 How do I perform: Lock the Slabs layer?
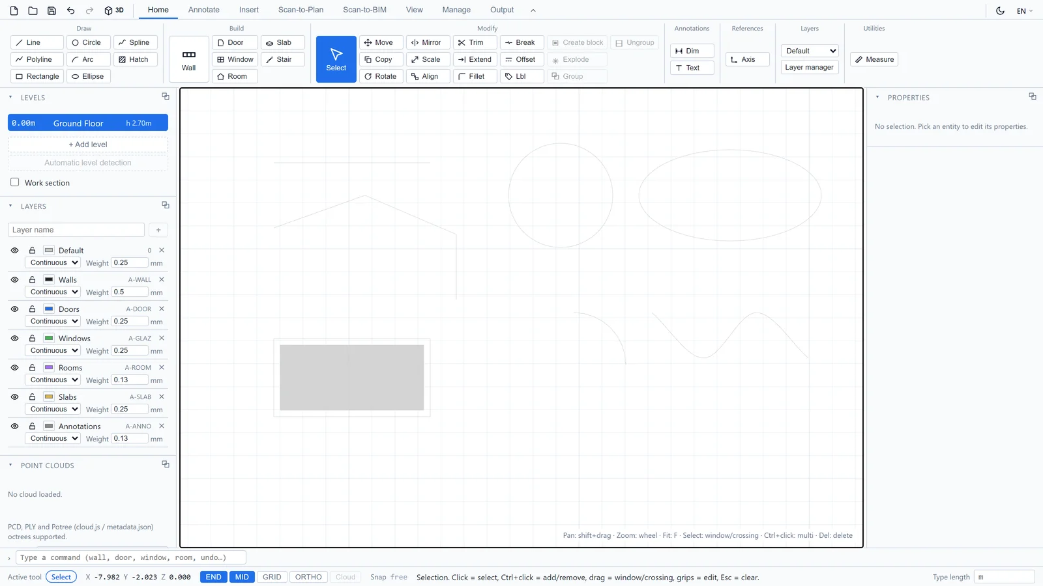pos(32,397)
